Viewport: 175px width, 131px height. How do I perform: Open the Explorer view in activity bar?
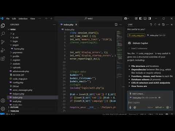(x=3, y=26)
